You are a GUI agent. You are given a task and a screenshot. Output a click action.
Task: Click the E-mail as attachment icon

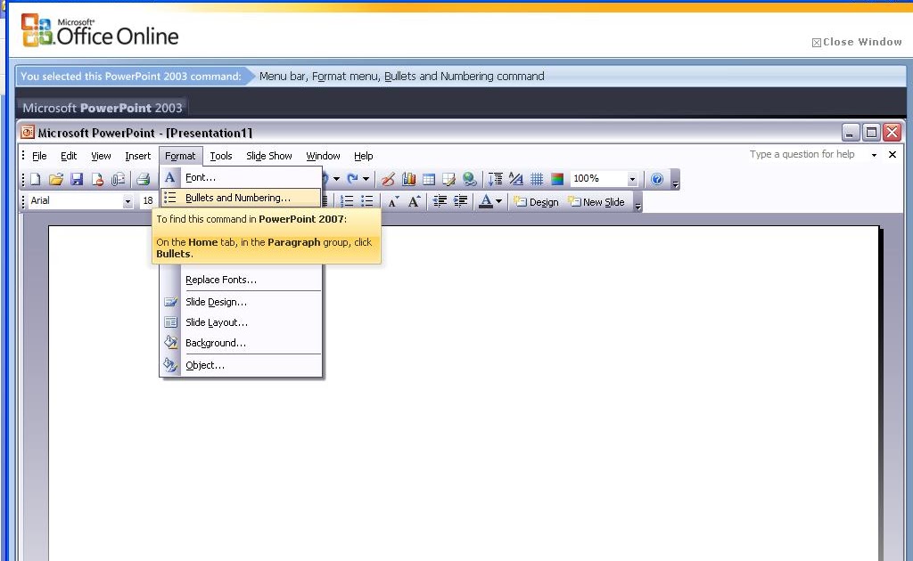point(119,179)
